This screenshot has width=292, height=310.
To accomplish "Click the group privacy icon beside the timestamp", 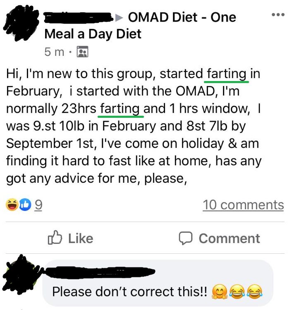I will [83, 52].
